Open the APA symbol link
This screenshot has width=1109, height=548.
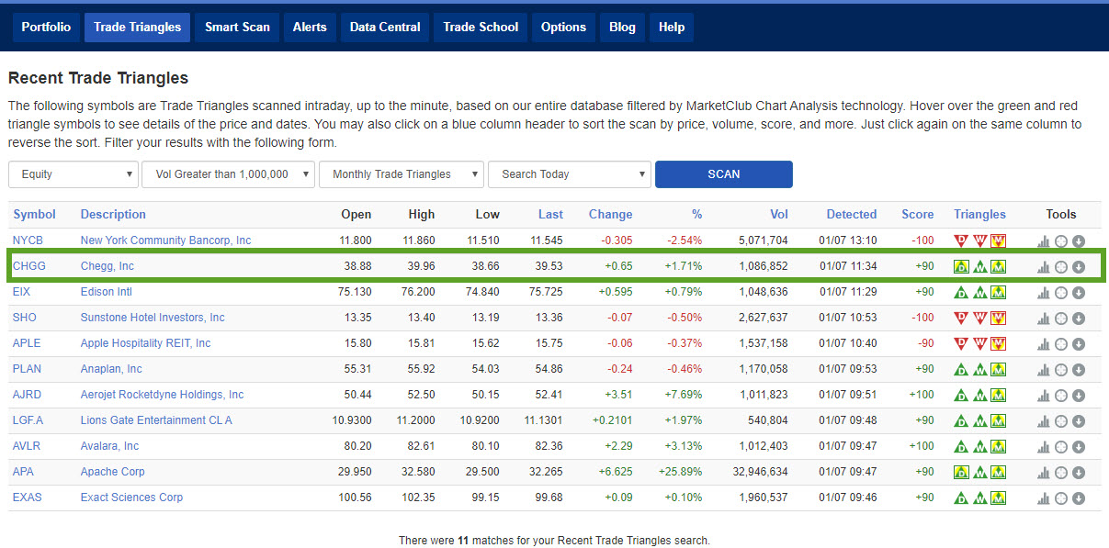pyautogui.click(x=23, y=472)
